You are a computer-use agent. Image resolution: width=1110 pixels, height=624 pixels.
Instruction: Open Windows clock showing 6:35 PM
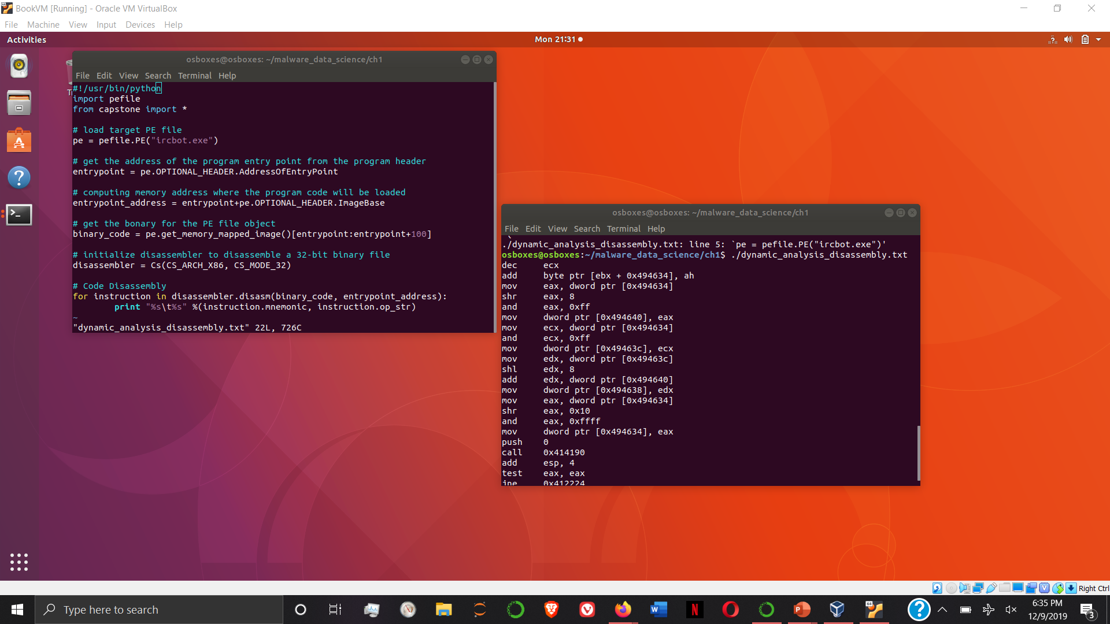coord(1048,610)
